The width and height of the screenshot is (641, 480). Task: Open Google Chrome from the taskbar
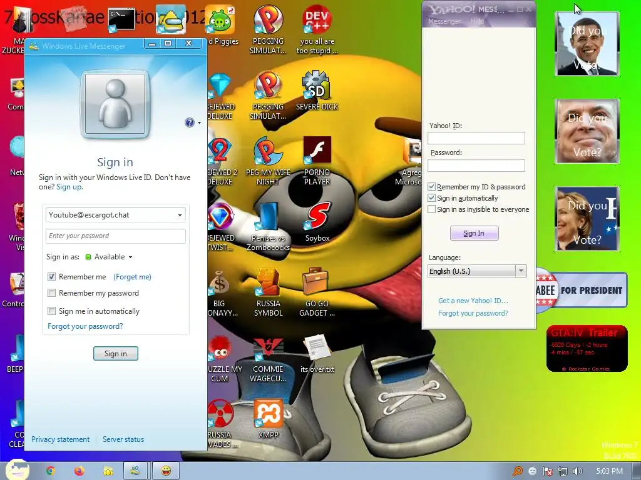pos(50,471)
